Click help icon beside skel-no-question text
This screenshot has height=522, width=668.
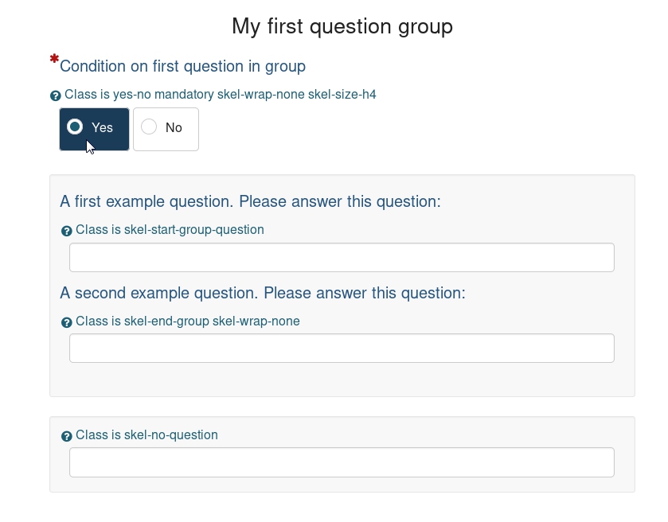pyautogui.click(x=67, y=436)
